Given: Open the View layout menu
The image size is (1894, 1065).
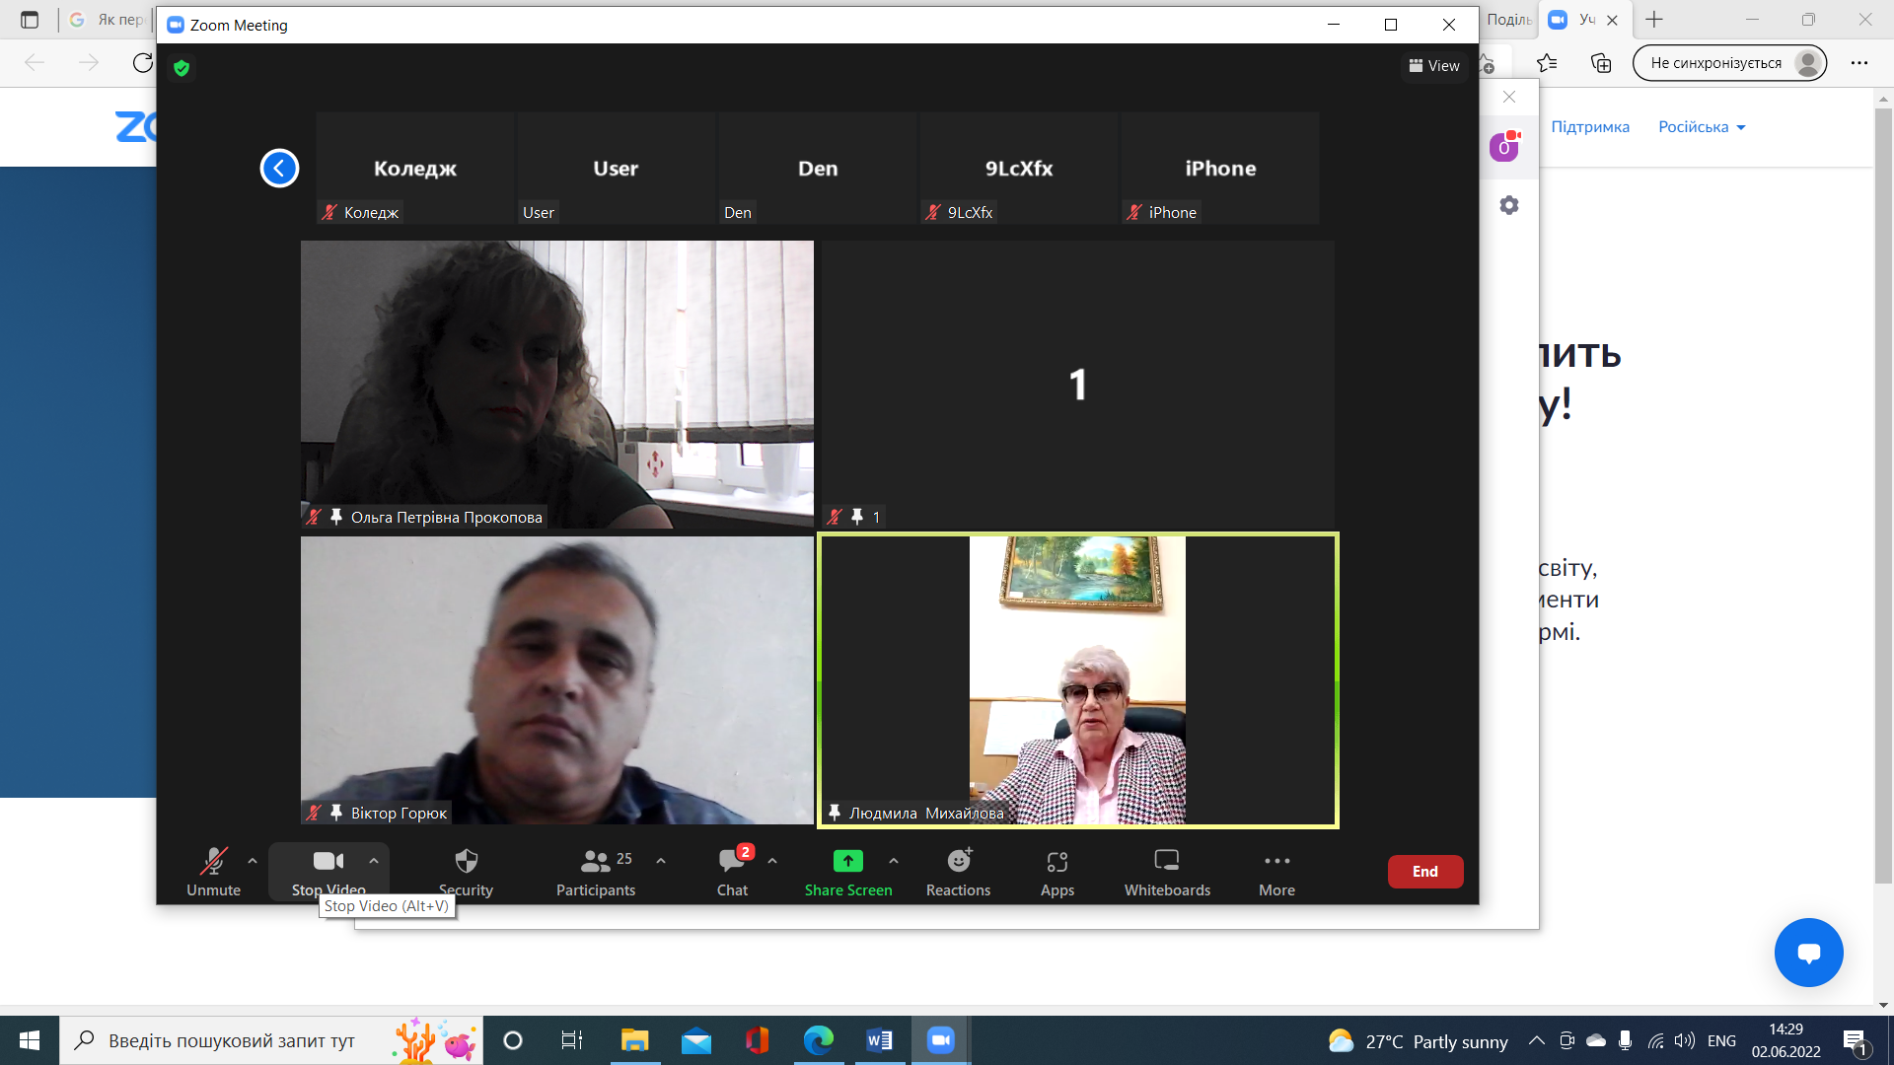Looking at the screenshot, I should pyautogui.click(x=1434, y=66).
